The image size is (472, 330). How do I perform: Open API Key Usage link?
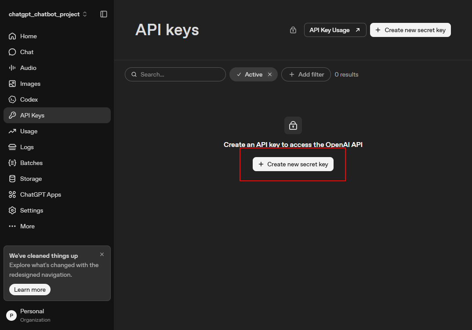[335, 30]
